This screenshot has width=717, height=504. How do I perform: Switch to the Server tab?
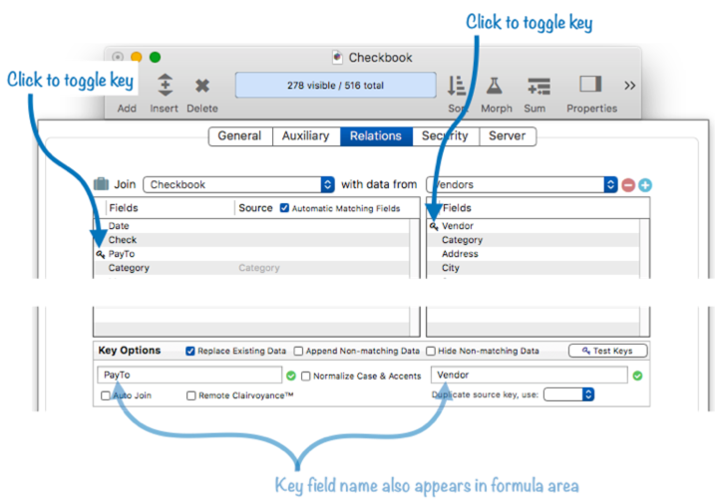click(508, 136)
